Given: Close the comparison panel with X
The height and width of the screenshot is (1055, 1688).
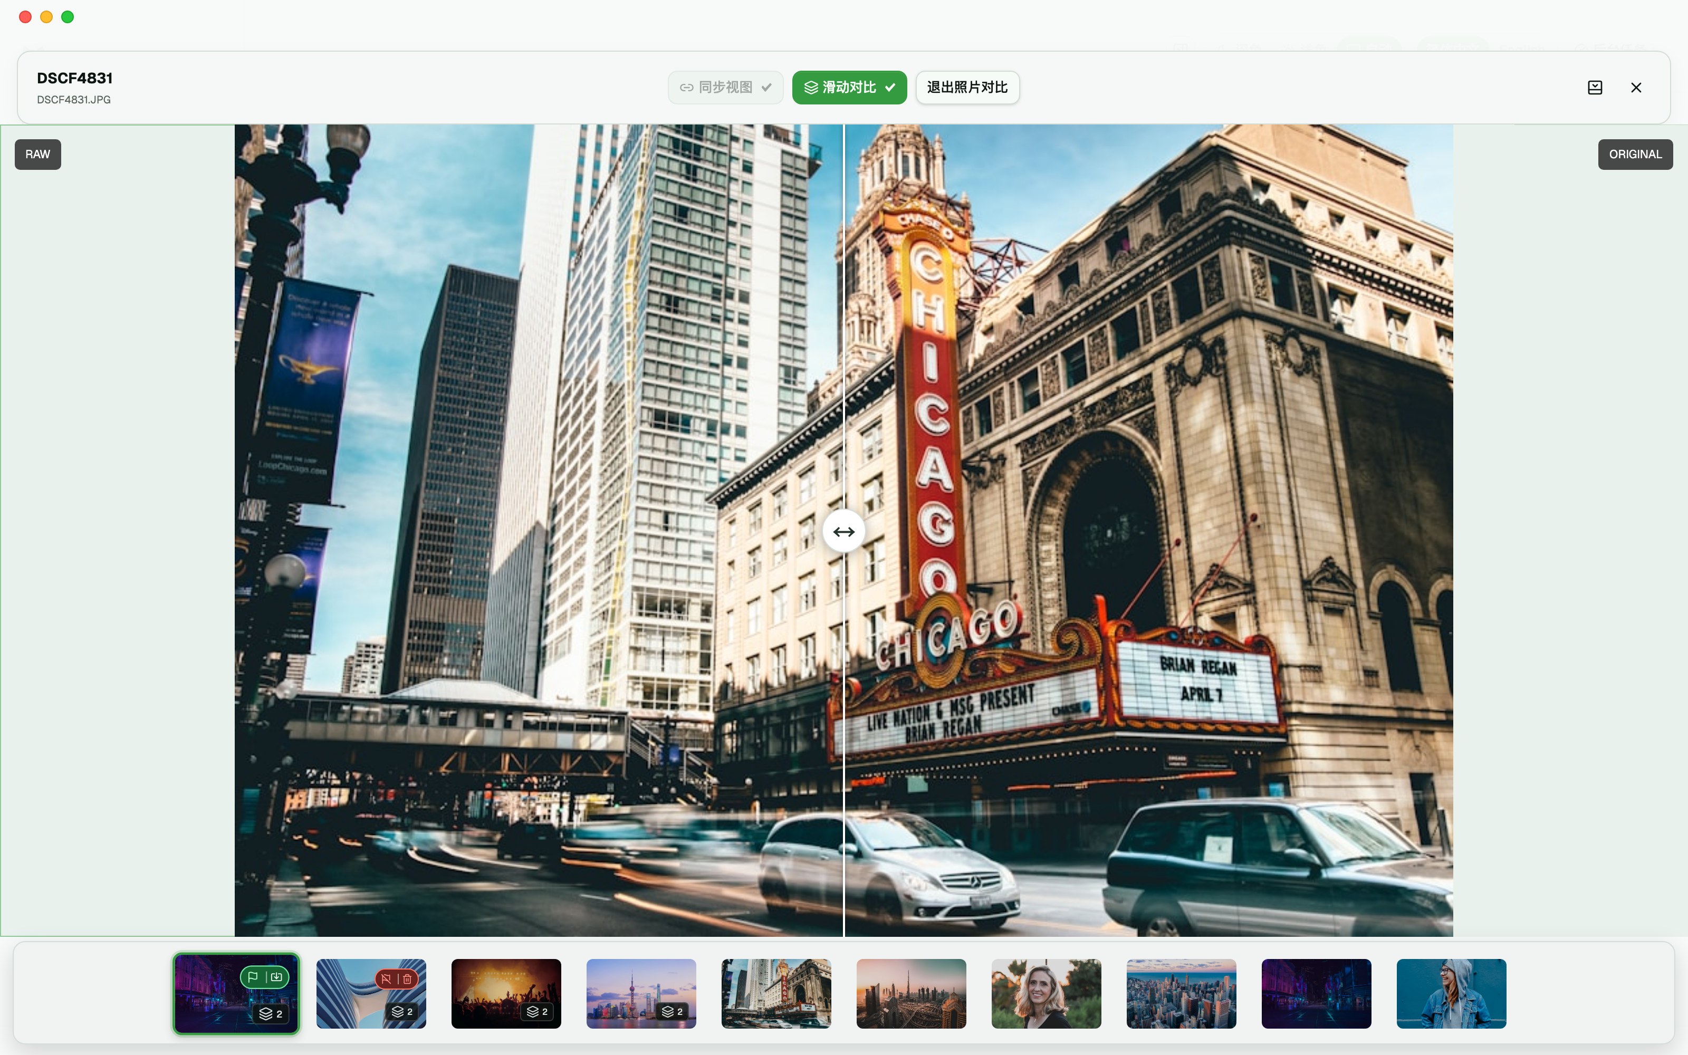Looking at the screenshot, I should pyautogui.click(x=1636, y=87).
